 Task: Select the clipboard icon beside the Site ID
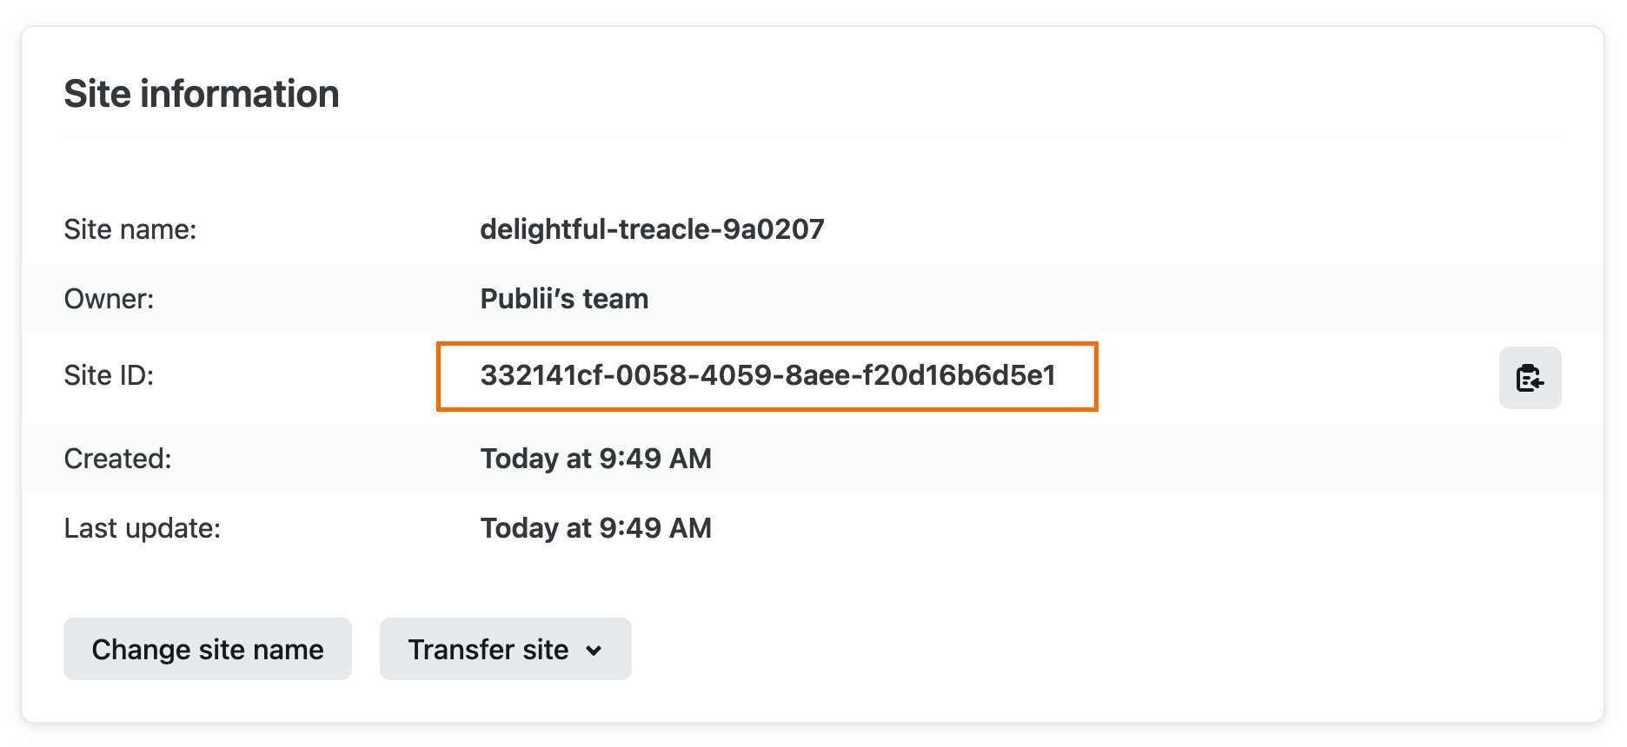point(1530,377)
